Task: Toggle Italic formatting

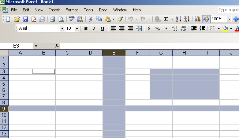Action: (94, 29)
